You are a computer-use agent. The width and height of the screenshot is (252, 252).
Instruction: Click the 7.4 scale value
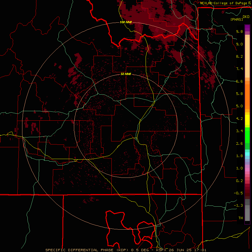[239, 69]
